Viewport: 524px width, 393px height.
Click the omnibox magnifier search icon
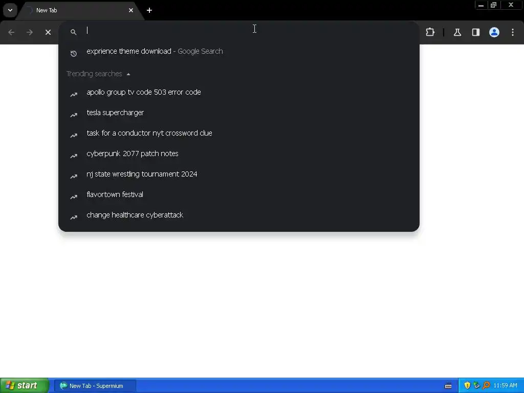pos(74,32)
